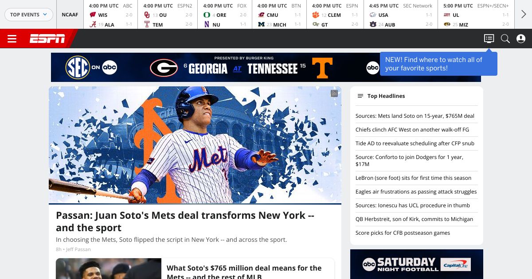Open 'Chiefs clinch AFC West' headline
Image resolution: width=532 pixels, height=279 pixels.
pos(412,130)
